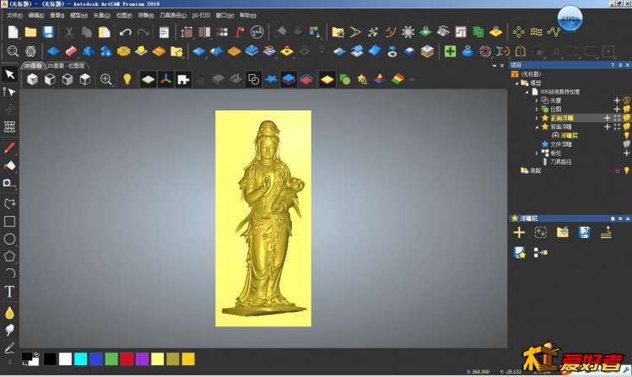Pick the Create Polygon tool
632x377 pixels.
tap(9, 256)
